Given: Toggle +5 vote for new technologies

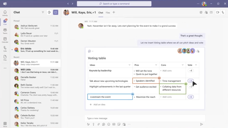Looking at the screenshot, I should pyautogui.click(x=190, y=81).
